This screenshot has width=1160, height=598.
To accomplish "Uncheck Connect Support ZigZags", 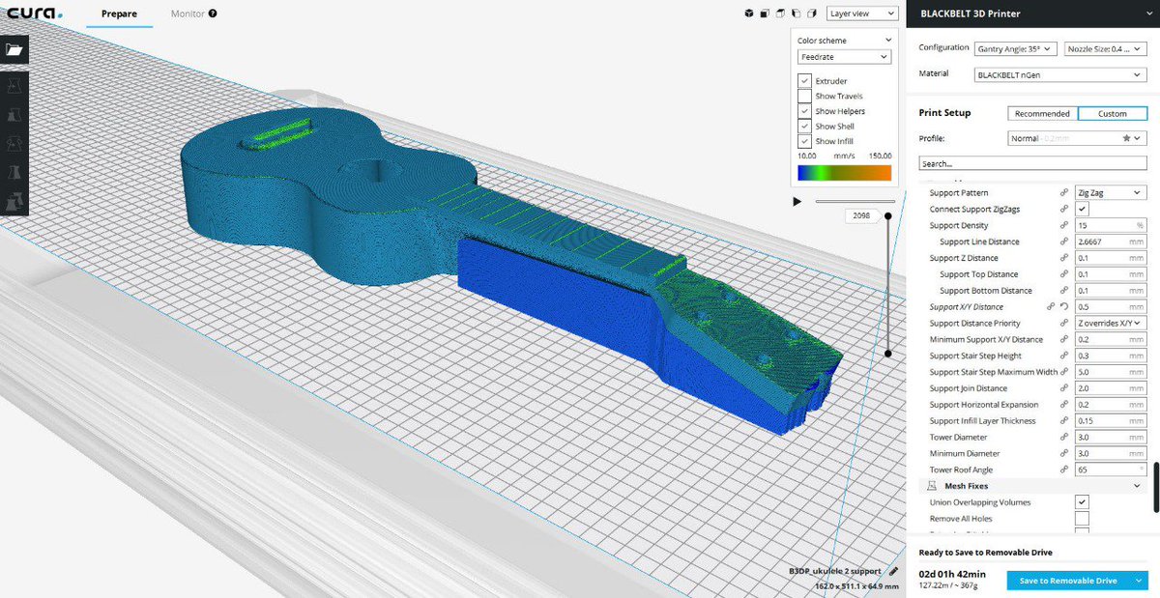I will click(x=1082, y=209).
